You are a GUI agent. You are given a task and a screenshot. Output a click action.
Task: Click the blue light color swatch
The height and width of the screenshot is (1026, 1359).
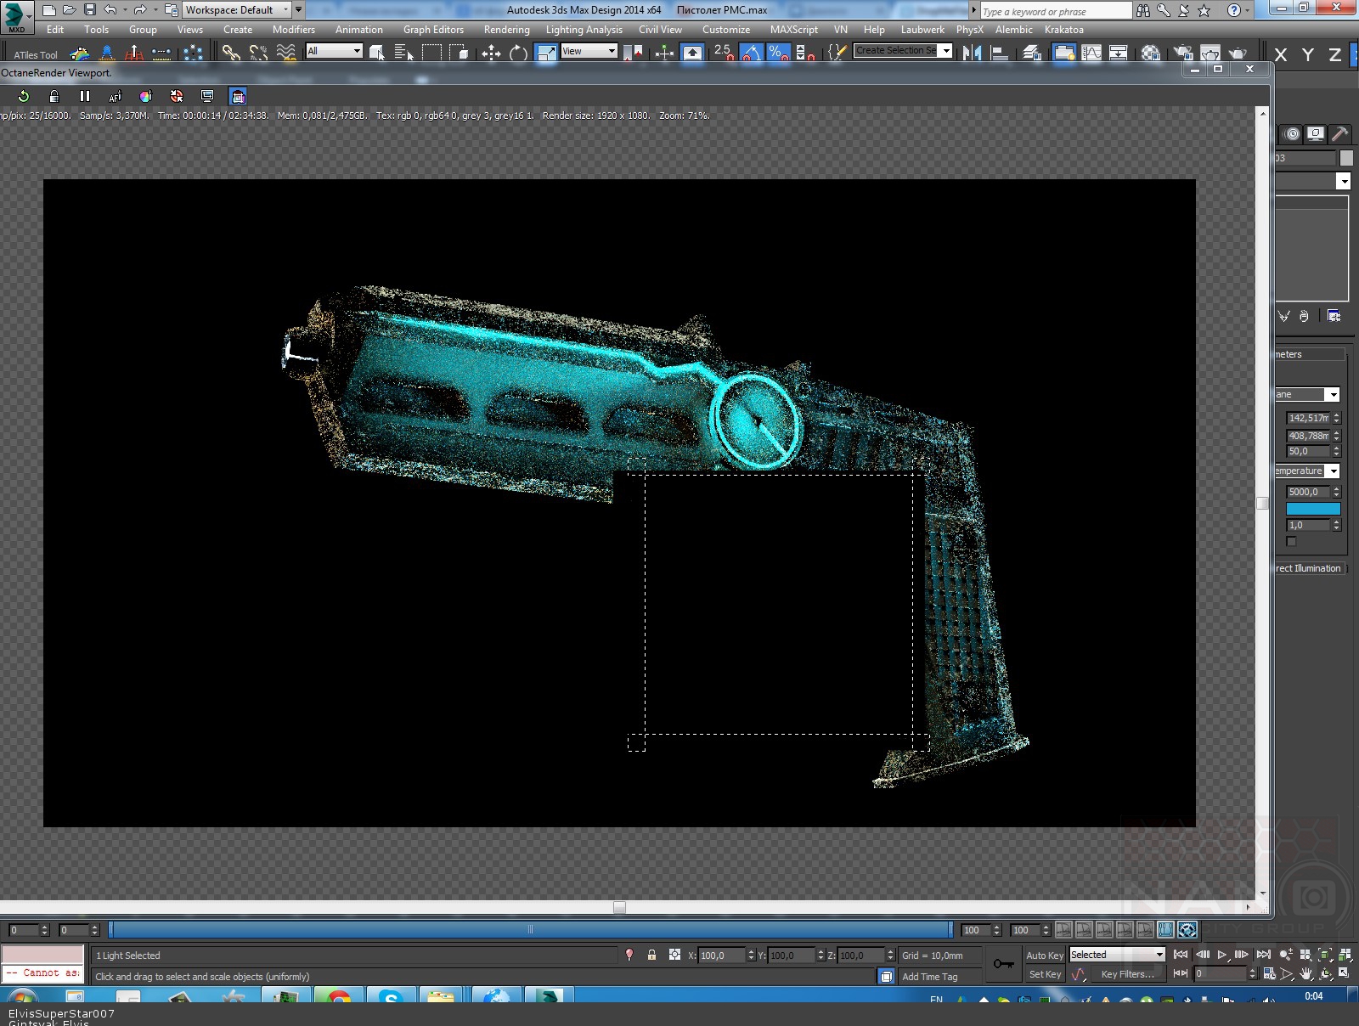[1312, 509]
